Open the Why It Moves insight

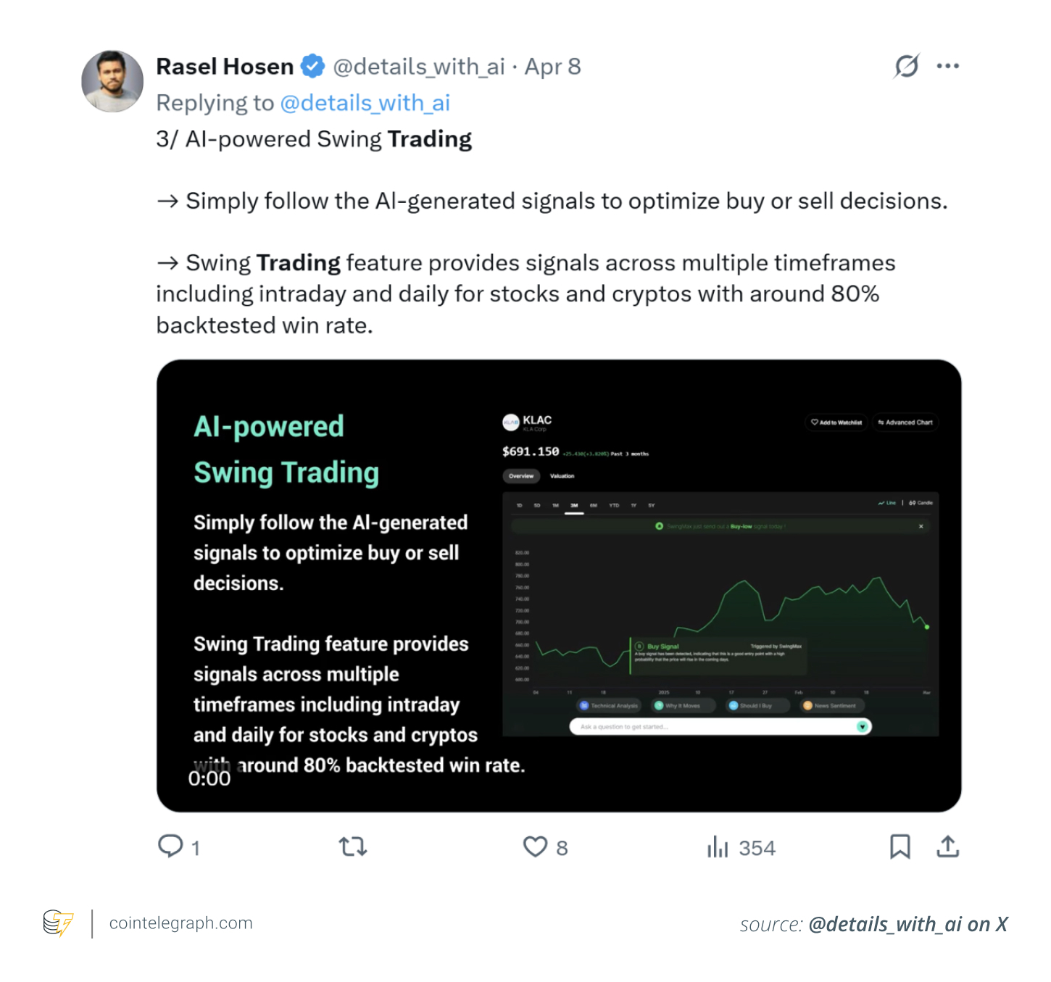pos(683,705)
